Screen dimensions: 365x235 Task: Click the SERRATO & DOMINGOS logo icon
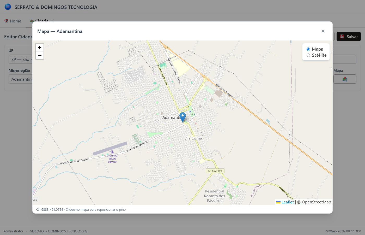[8, 7]
